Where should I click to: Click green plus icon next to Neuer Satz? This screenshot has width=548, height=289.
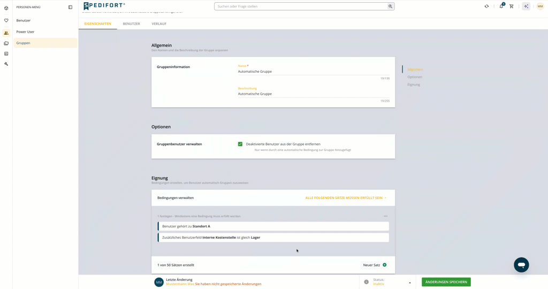[x=384, y=265]
